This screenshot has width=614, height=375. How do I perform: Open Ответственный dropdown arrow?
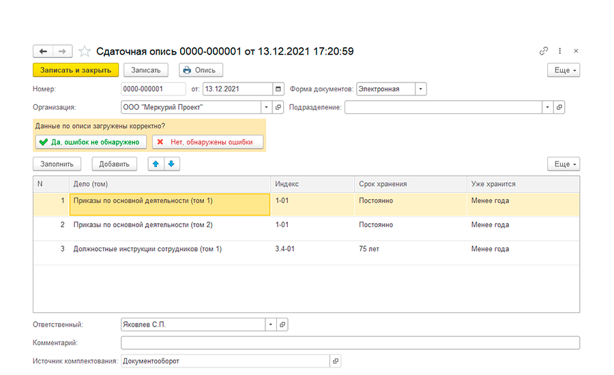point(271,325)
